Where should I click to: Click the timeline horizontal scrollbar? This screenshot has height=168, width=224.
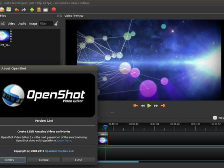tap(118, 162)
